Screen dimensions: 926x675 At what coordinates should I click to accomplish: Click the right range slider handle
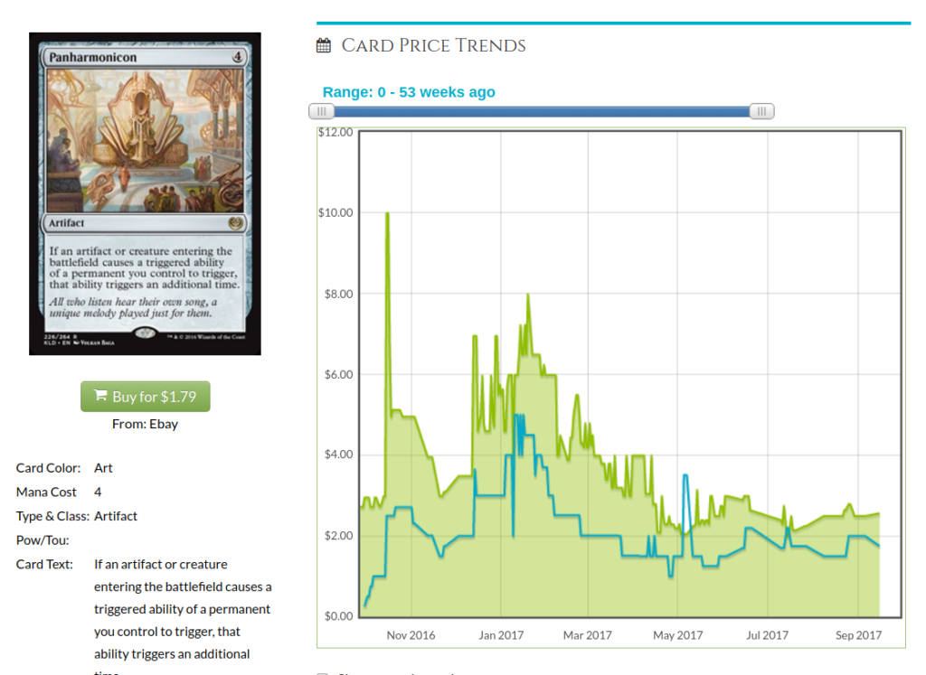(761, 111)
